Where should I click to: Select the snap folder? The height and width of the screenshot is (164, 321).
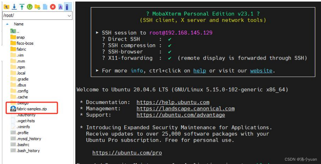tap(17, 37)
